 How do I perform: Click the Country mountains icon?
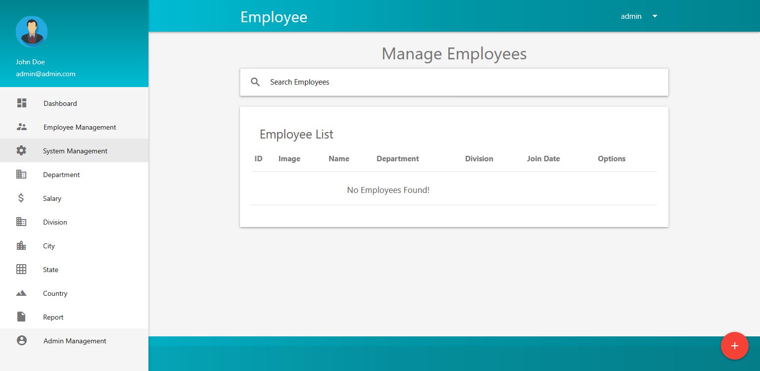tap(21, 293)
